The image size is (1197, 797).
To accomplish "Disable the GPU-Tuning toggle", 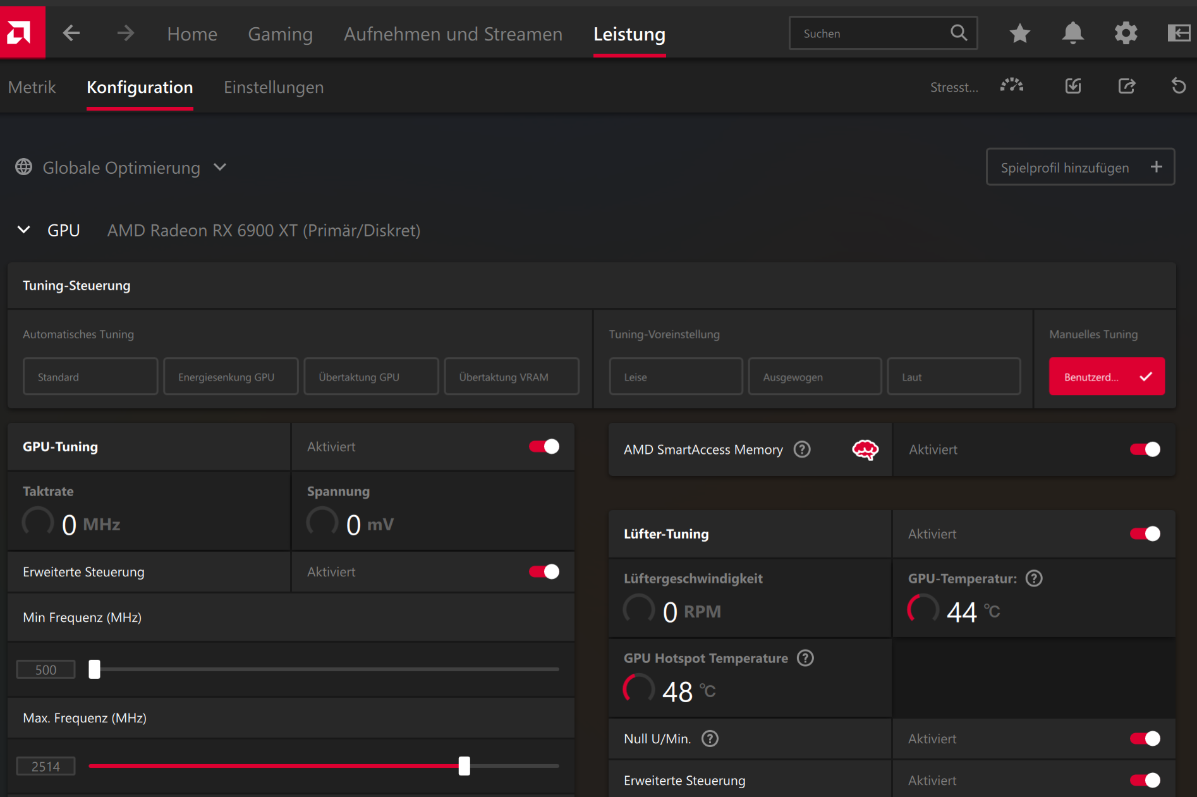I will [x=544, y=447].
